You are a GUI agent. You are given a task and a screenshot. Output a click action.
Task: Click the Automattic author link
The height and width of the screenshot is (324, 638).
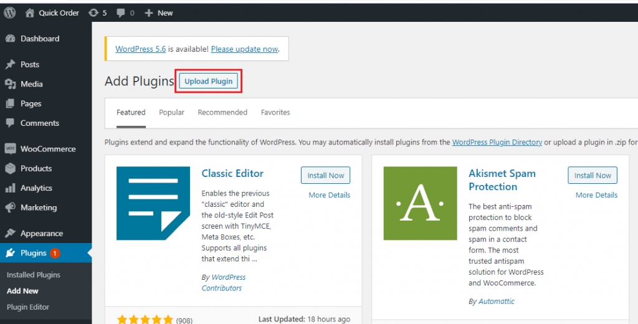(497, 301)
